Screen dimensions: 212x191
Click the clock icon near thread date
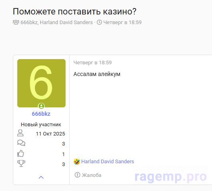pos(99,22)
